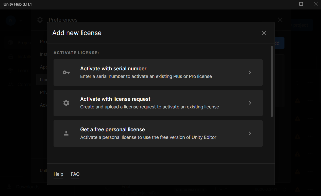
Task: Expand the account dropdown arrow beside avatar
Action: tap(21, 21)
